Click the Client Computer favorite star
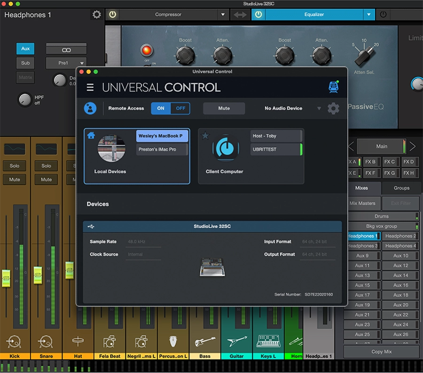The image size is (423, 373). point(205,135)
